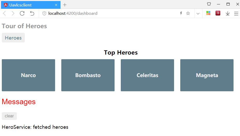
Task: Open downloads with the download arrow icon
Action: [x=228, y=13]
